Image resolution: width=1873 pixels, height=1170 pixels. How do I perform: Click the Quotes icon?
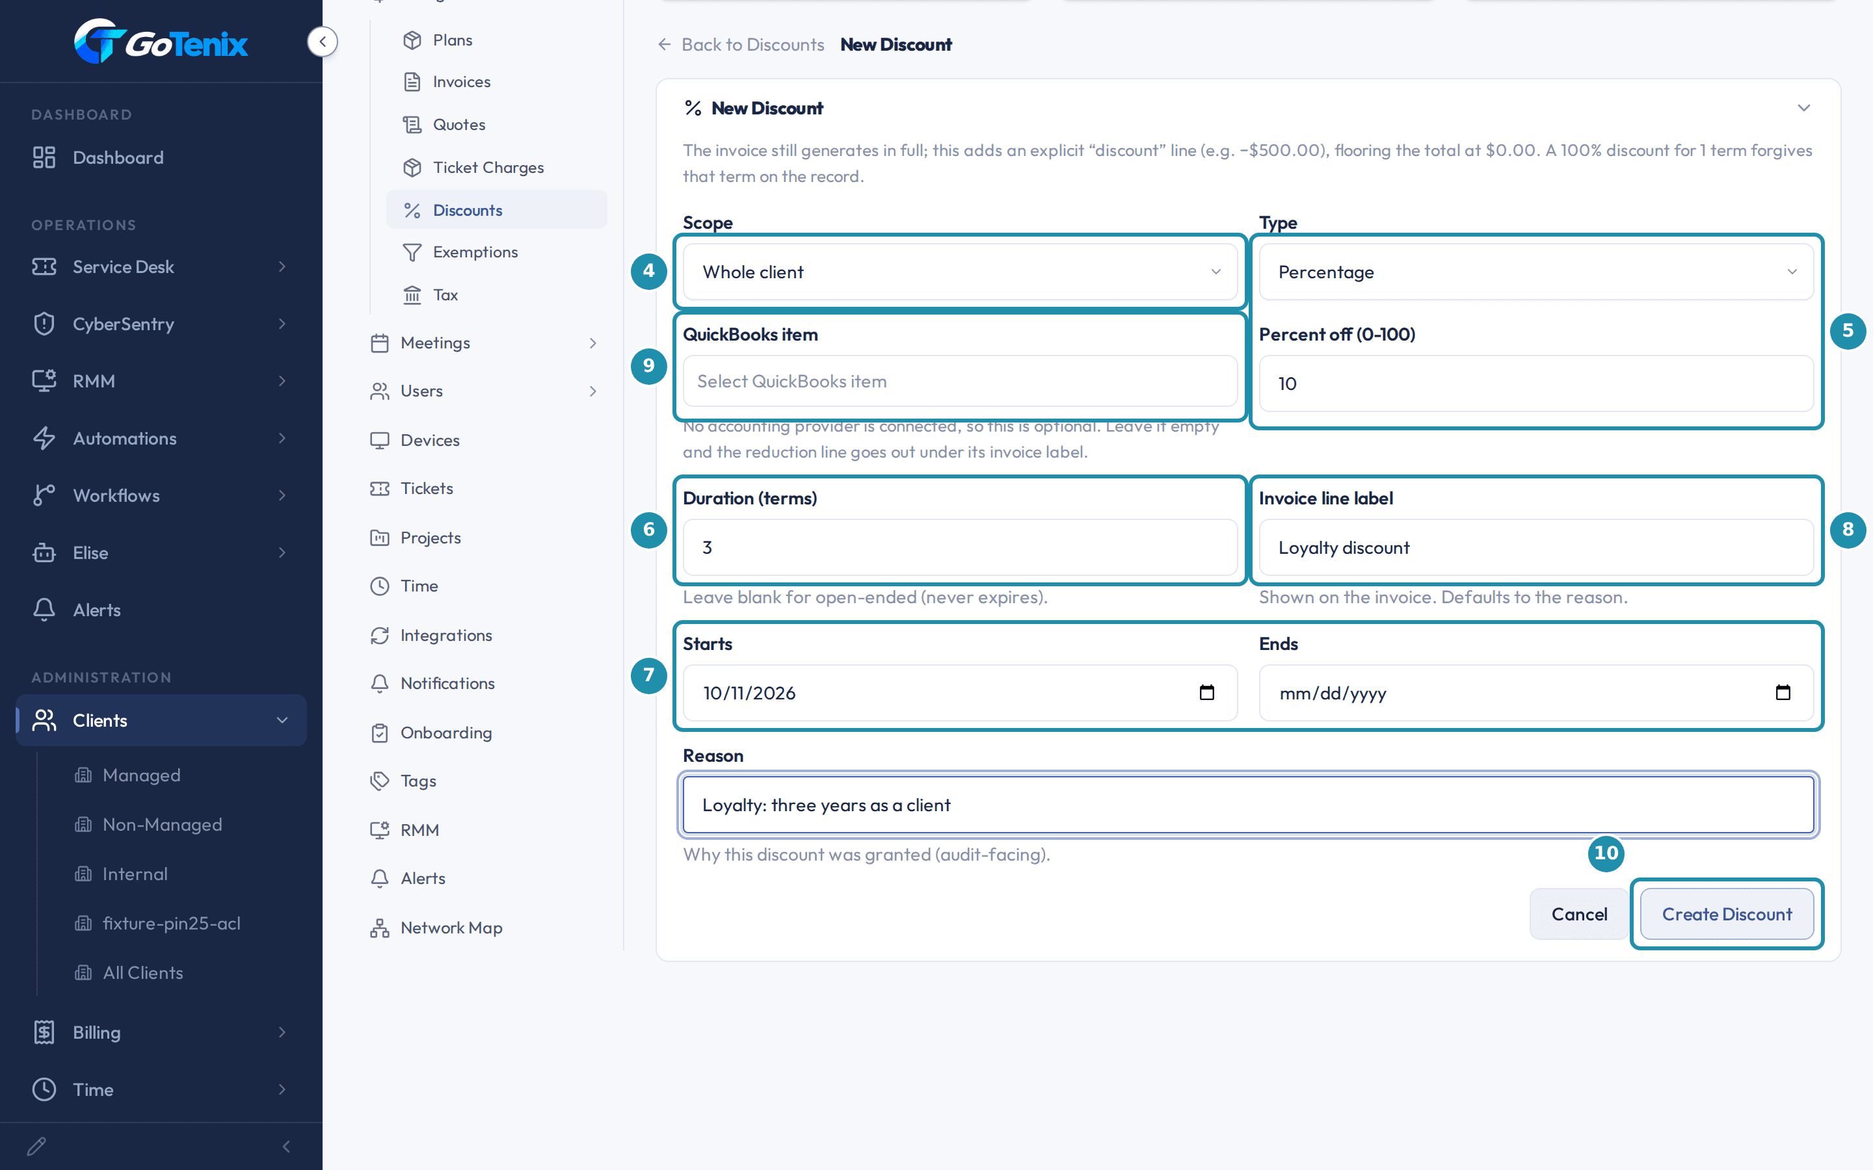pyautogui.click(x=412, y=125)
